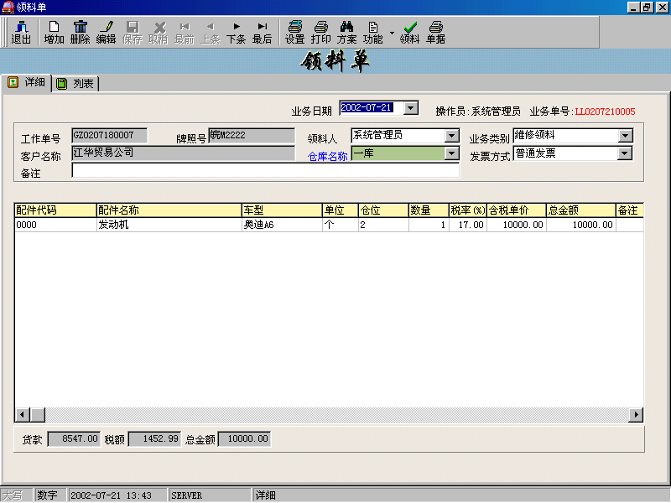Open the 业务日期 date dropdown
Image resolution: width=671 pixels, height=503 pixels.
click(411, 108)
